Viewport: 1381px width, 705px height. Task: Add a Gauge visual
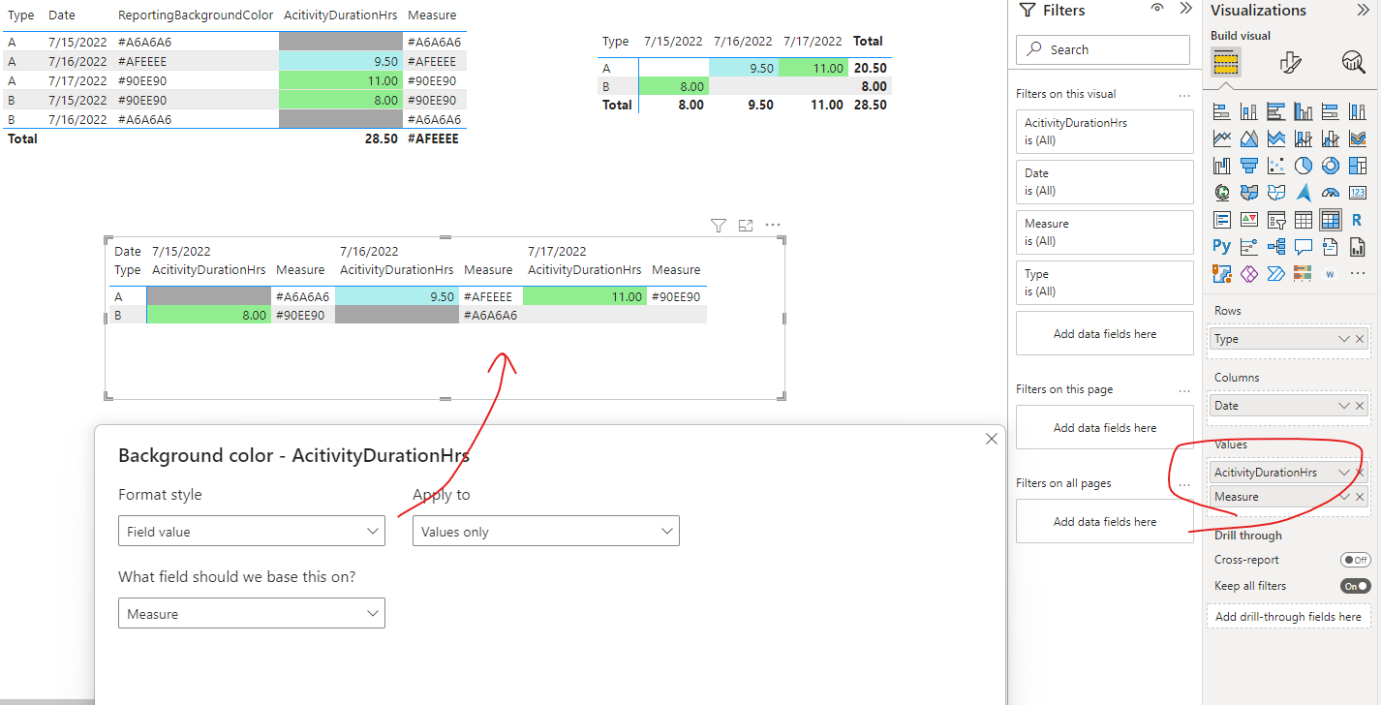(x=1330, y=193)
